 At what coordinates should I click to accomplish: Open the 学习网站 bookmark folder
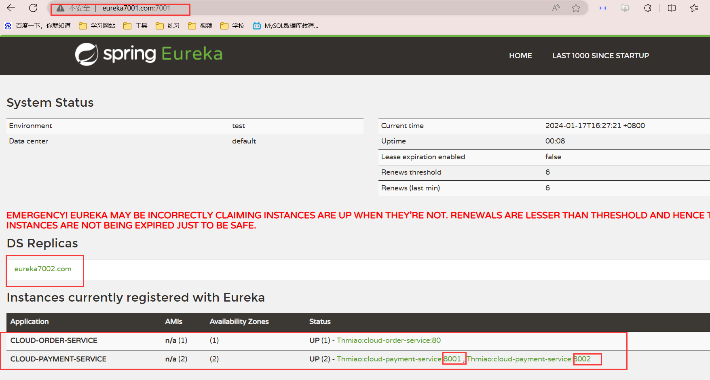pyautogui.click(x=97, y=25)
